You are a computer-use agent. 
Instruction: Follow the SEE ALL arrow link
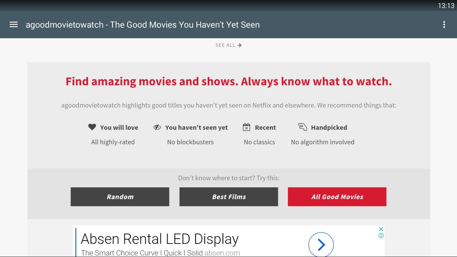[x=229, y=45]
